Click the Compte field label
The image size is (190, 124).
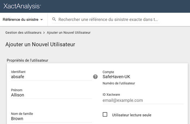point(108,72)
